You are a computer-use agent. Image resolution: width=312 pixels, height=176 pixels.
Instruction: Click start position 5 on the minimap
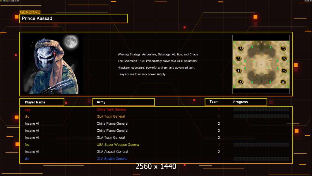pos(284,58)
